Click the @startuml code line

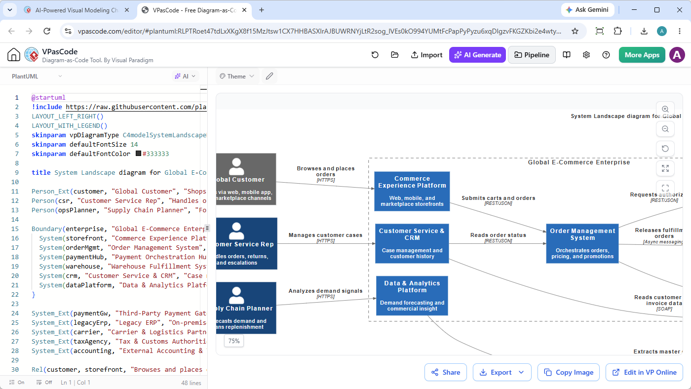click(x=48, y=97)
